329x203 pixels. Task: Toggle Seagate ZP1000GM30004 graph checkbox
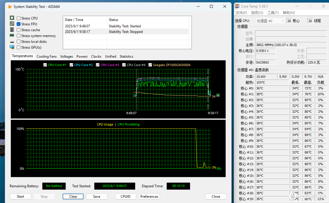150,65
